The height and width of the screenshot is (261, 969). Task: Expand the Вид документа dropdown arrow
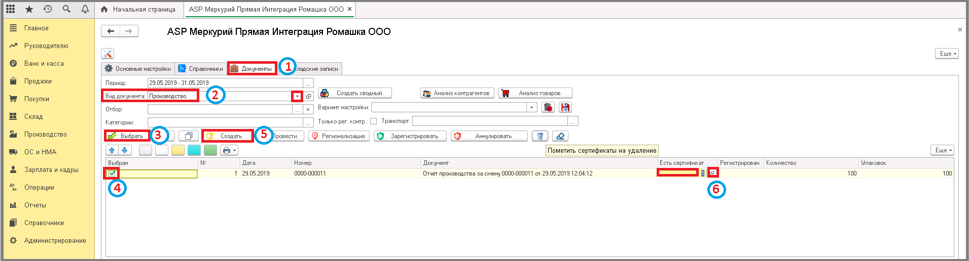click(x=297, y=96)
